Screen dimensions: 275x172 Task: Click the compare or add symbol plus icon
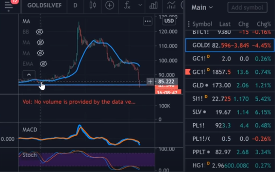pos(110,5)
